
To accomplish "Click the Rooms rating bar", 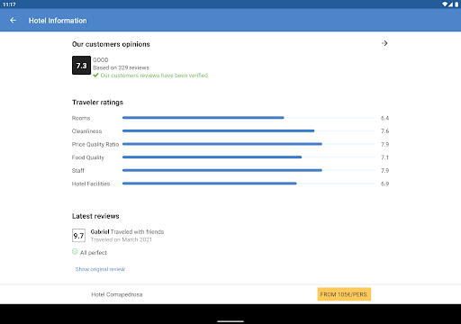I will [x=249, y=118].
